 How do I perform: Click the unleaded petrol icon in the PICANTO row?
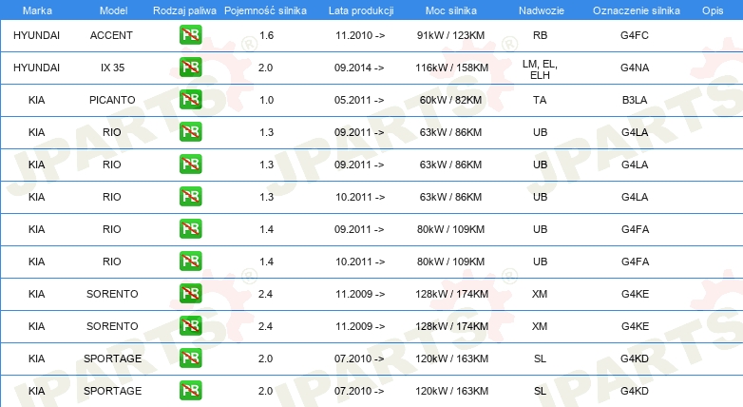click(x=190, y=100)
